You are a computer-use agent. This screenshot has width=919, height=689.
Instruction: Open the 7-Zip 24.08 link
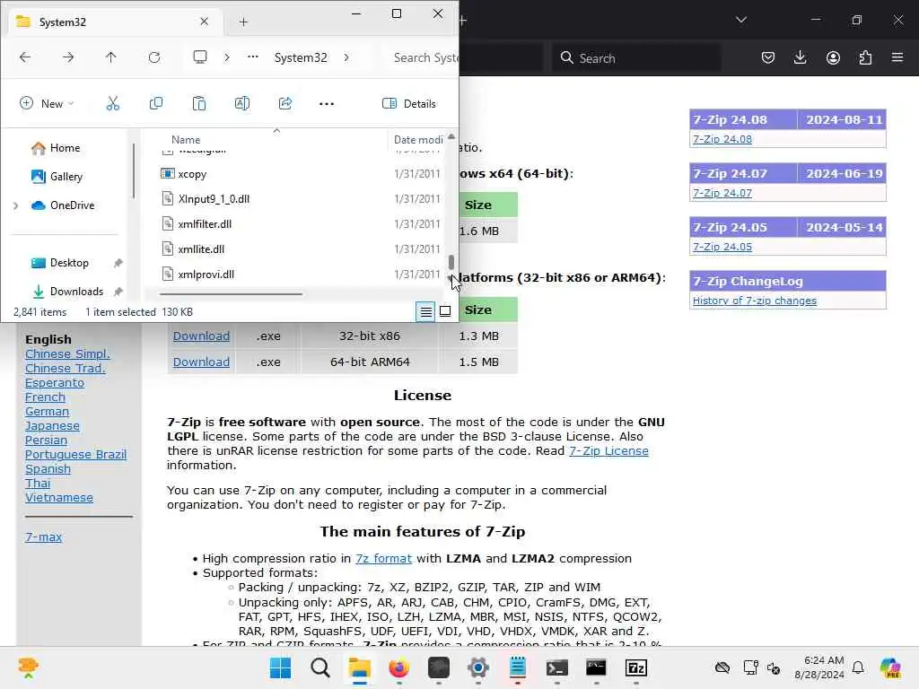coord(722,139)
